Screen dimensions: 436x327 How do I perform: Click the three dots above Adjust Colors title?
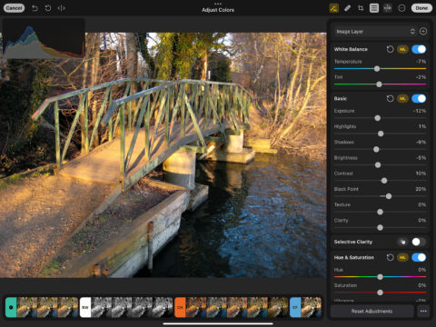(218, 4)
